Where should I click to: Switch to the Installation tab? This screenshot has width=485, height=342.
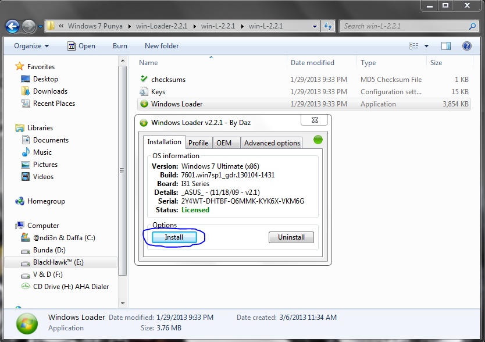pos(164,142)
